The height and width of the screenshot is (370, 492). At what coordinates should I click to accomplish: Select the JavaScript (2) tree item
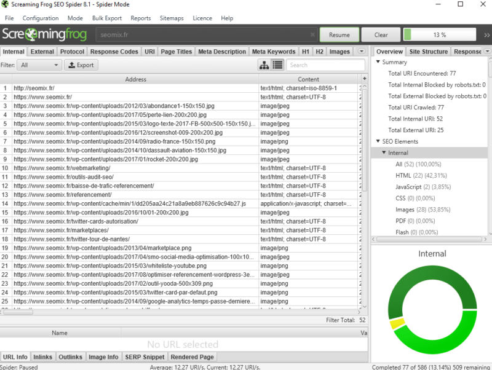pyautogui.click(x=423, y=187)
